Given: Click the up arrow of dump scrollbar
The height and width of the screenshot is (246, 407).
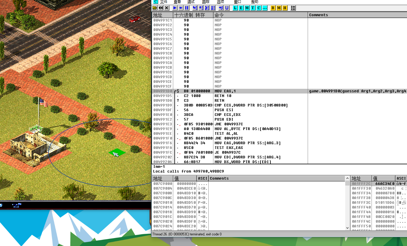Looking at the screenshot, I should pos(347,178).
